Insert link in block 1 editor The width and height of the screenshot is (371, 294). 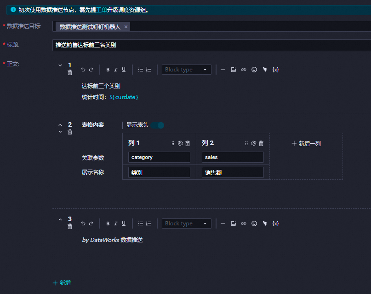244,70
